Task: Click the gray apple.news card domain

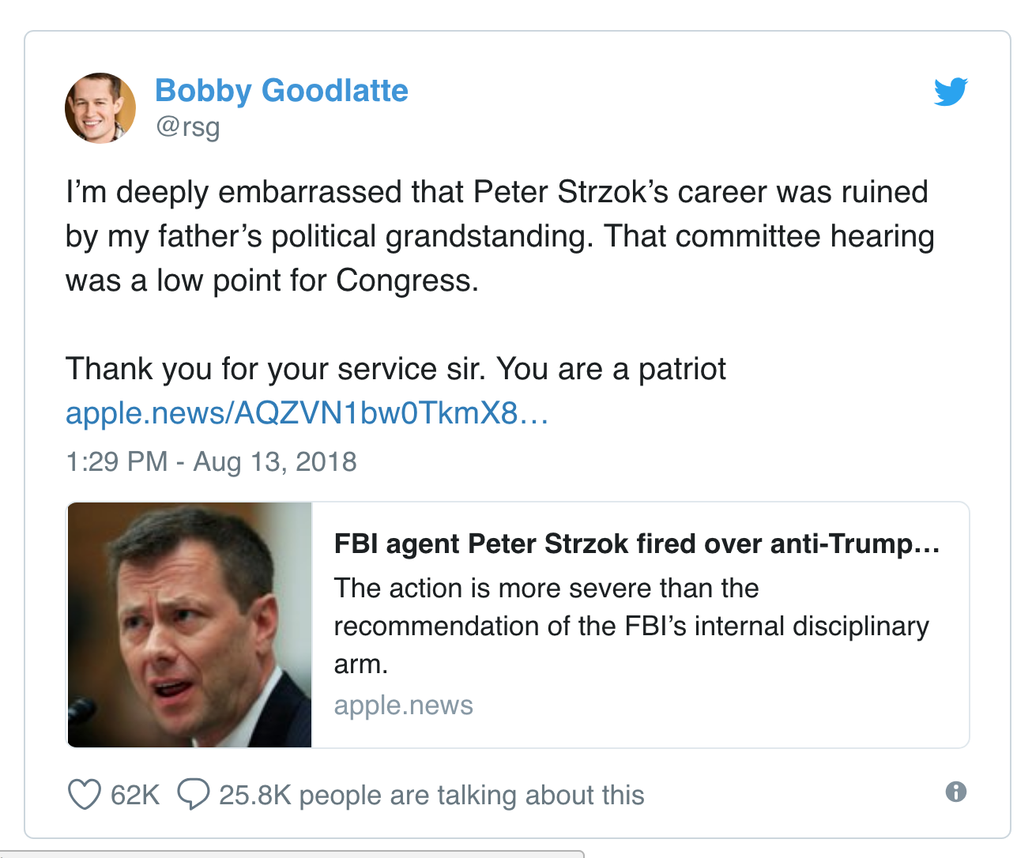Action: click(403, 705)
